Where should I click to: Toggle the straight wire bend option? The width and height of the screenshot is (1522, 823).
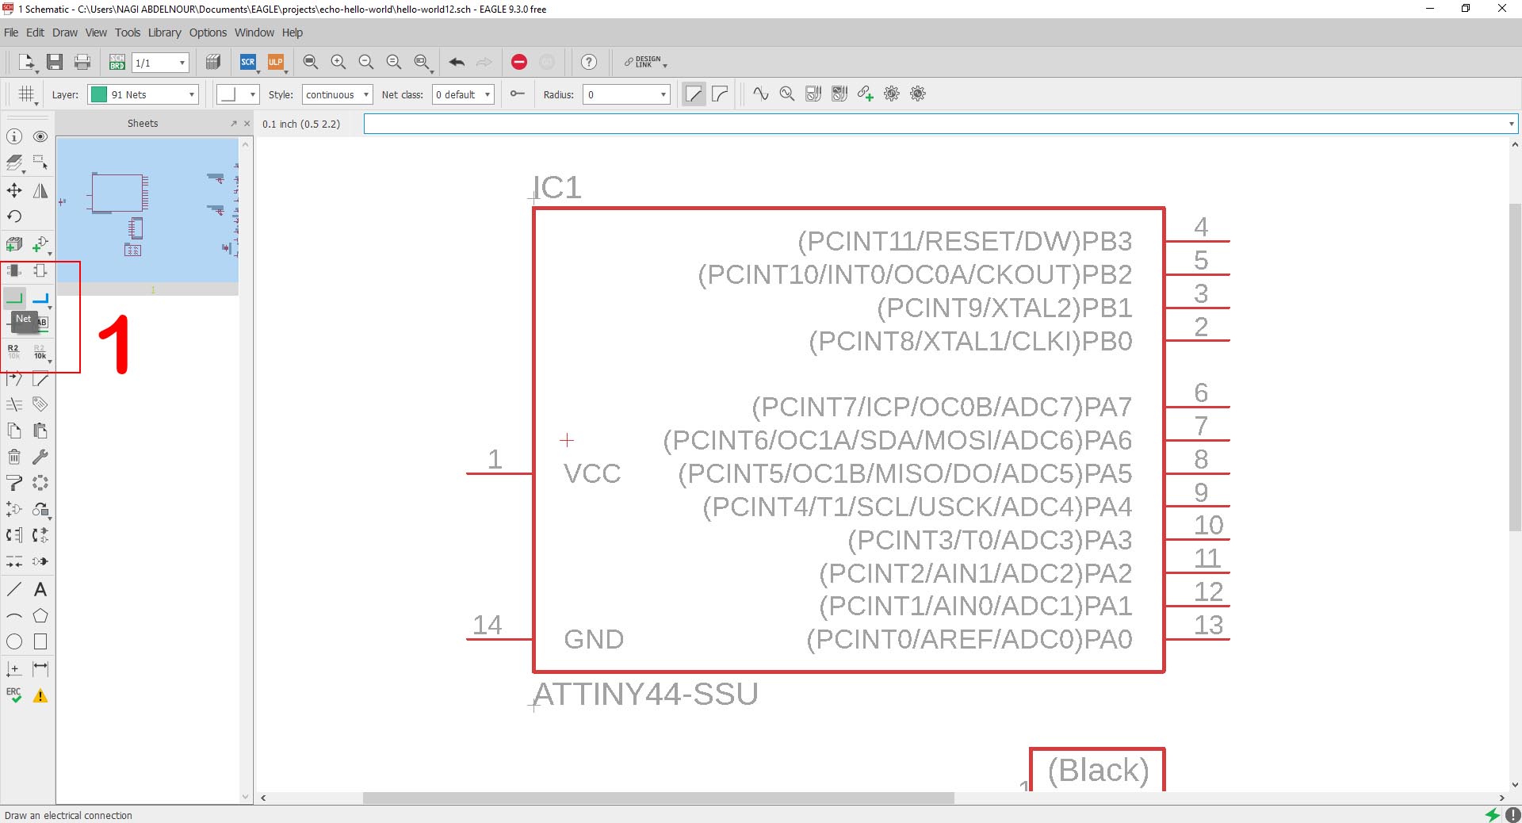(694, 94)
